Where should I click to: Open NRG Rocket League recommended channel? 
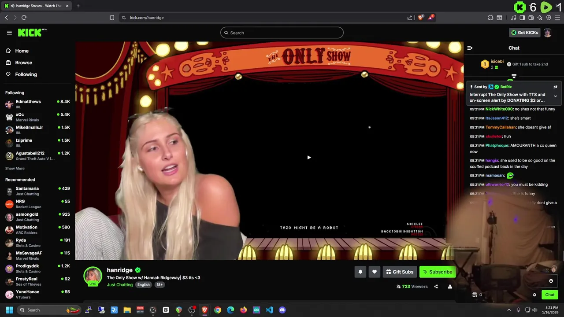coord(37,204)
